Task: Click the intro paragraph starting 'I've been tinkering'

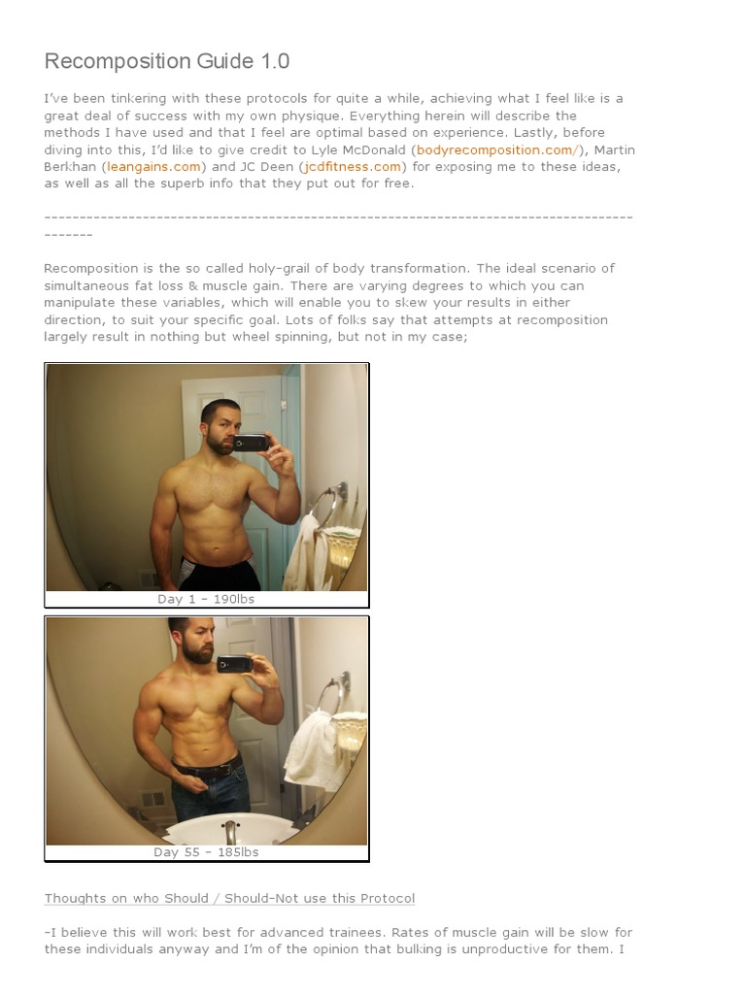Action: [339, 141]
